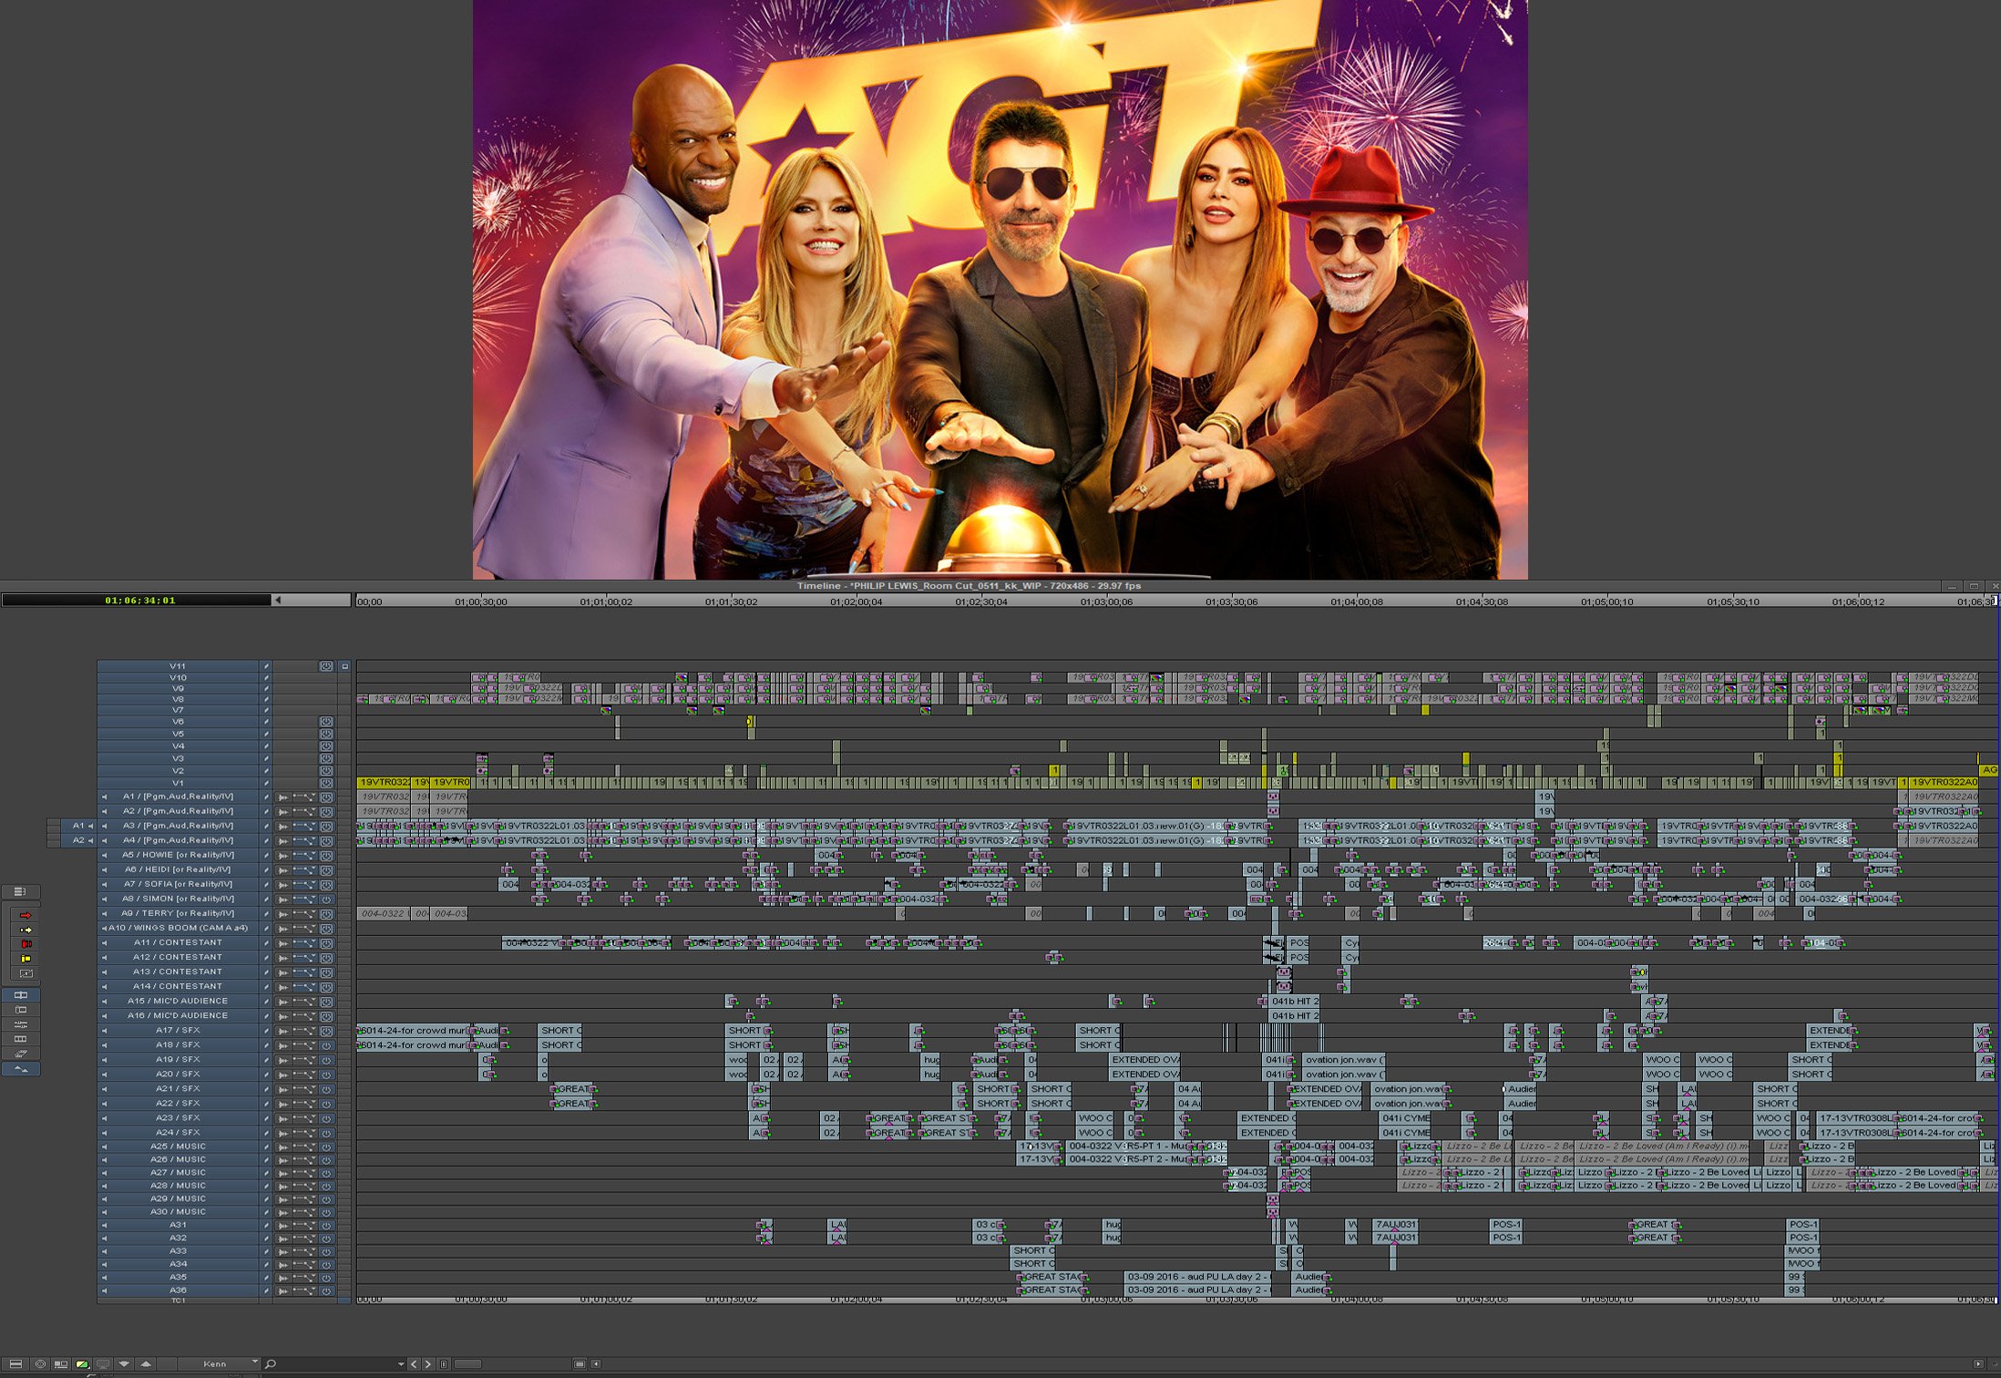Image resolution: width=2001 pixels, height=1378 pixels.
Task: Toggle the video monitor icon on track V11
Action: pyautogui.click(x=326, y=666)
